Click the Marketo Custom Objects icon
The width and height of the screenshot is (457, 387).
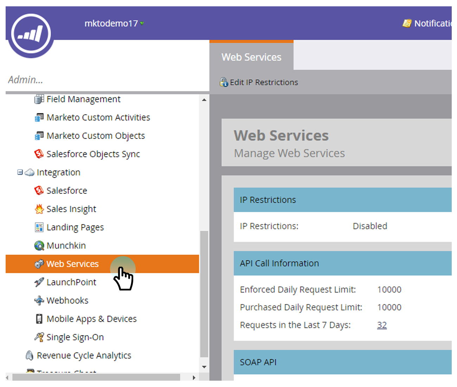[39, 136]
